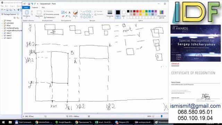Click the Collapse All icon in Package Explorer
The height and width of the screenshot is (125, 222).
pyautogui.click(x=15, y=18)
